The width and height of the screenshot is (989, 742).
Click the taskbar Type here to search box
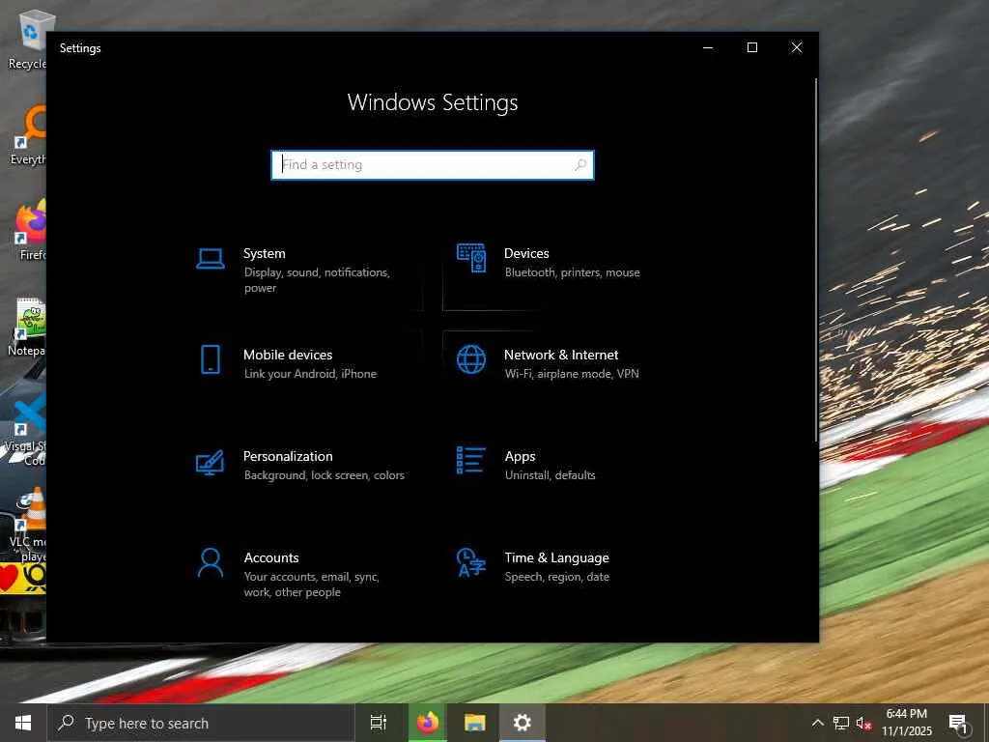201,723
